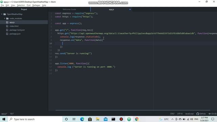Open the Help menu
This screenshot has height=122, width=217.
tap(44, 5)
